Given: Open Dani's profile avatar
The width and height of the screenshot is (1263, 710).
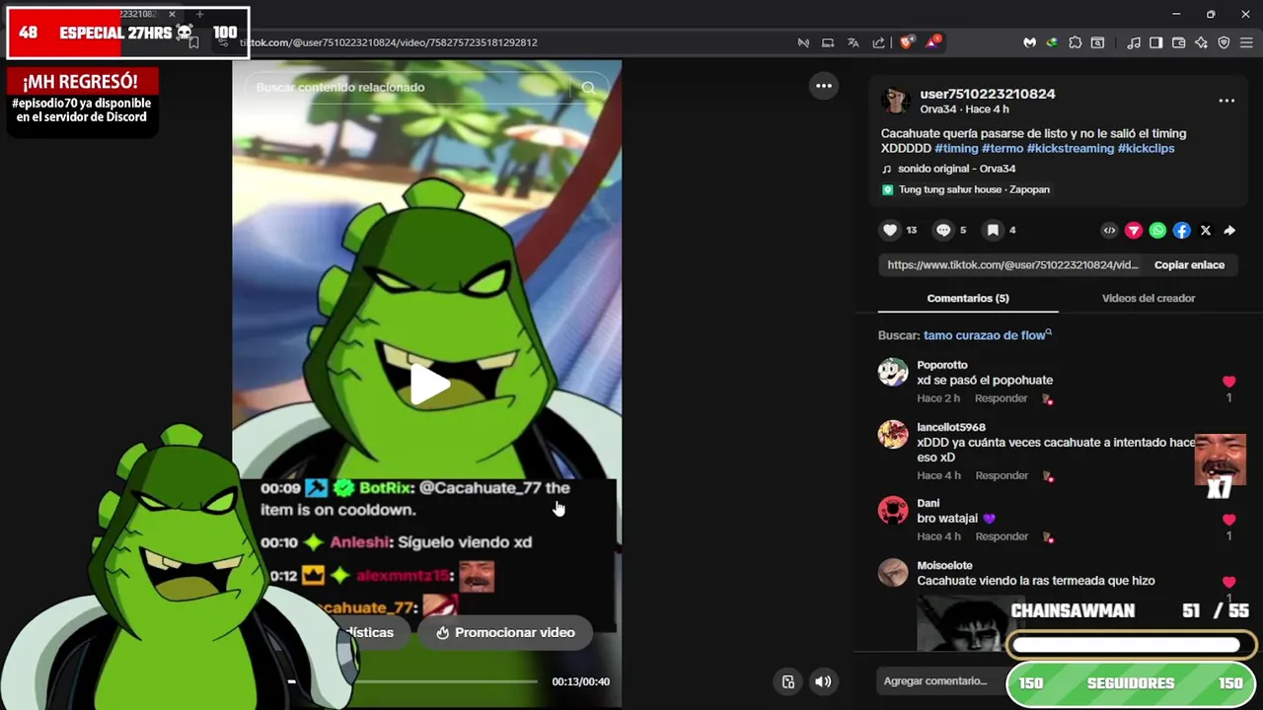Looking at the screenshot, I should (x=893, y=511).
